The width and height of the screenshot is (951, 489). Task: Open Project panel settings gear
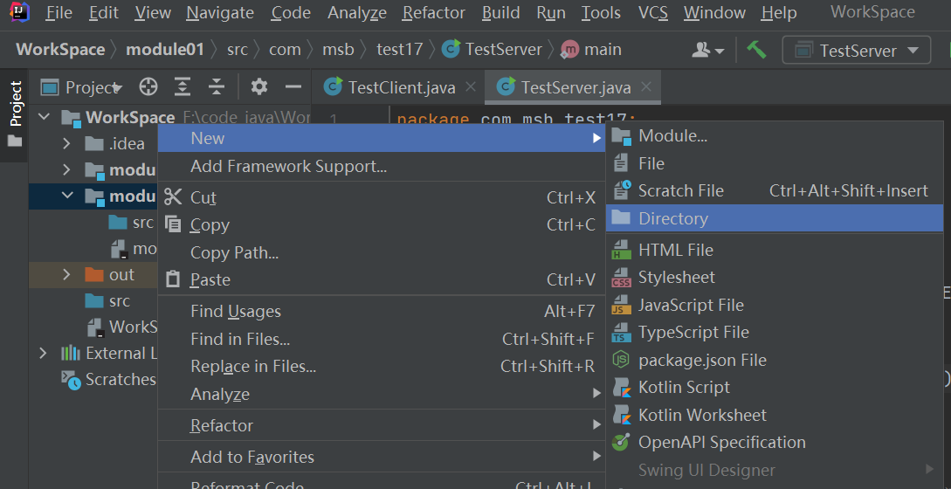pos(259,86)
